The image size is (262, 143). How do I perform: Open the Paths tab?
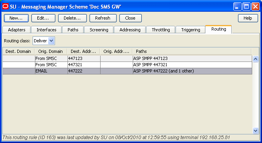[73, 30]
